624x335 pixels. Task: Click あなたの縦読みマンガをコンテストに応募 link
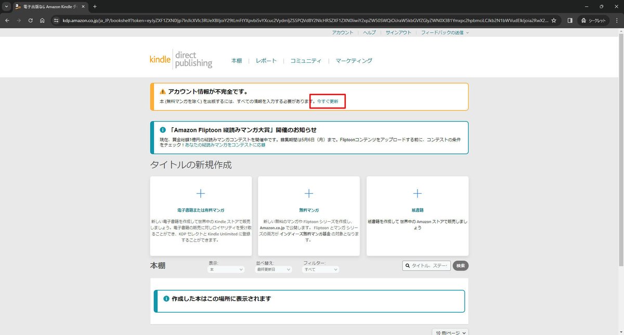click(225, 145)
